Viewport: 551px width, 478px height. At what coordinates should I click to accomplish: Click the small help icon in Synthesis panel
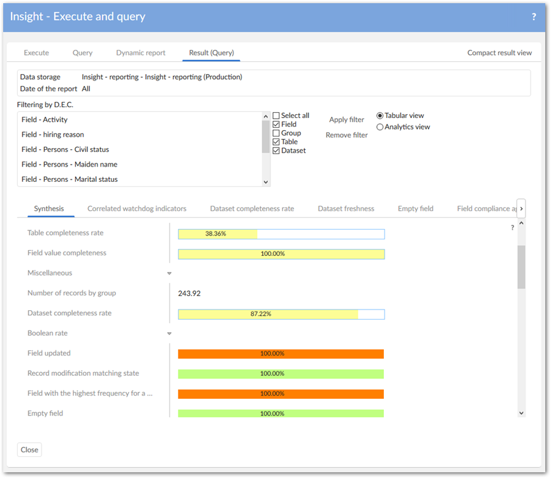pos(512,228)
